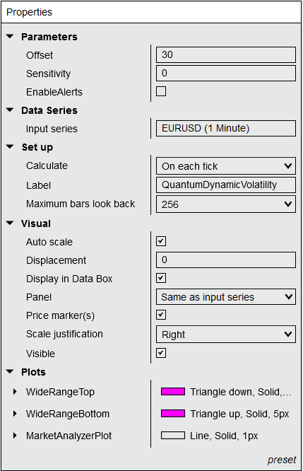The image size is (303, 471).
Task: Collapse the Set up section arrow
Action: pos(10,146)
